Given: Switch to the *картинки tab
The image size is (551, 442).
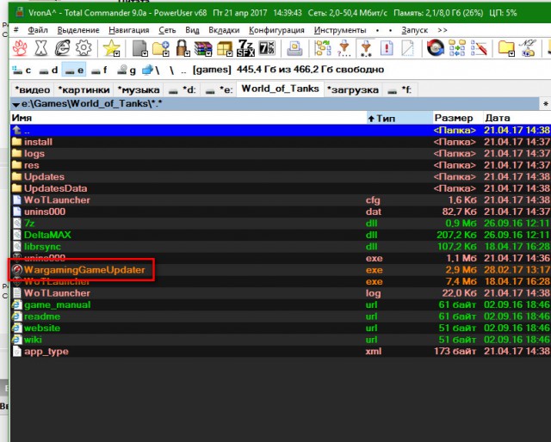Looking at the screenshot, I should (x=84, y=90).
